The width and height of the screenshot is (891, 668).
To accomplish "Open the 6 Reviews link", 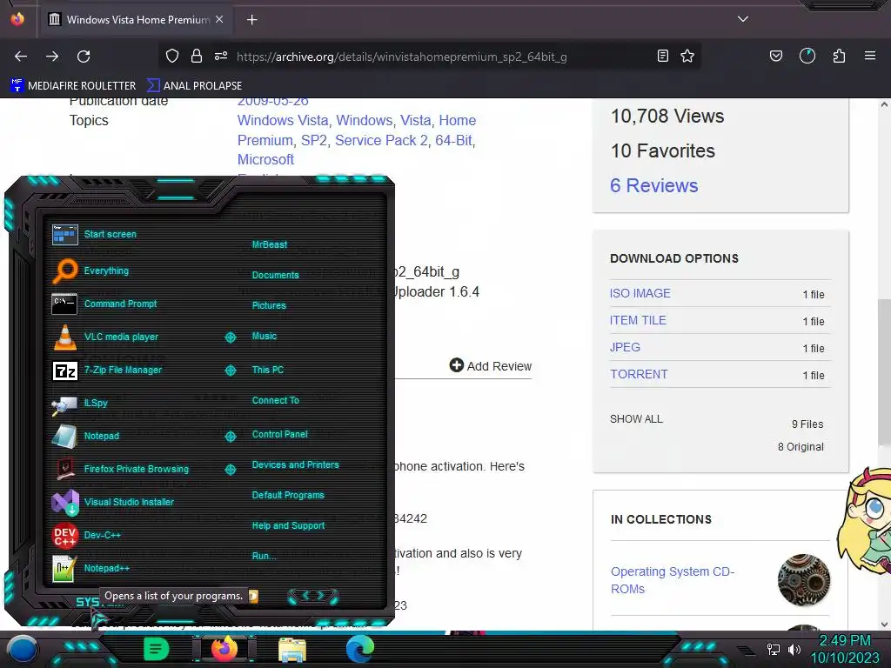I will coord(653,186).
